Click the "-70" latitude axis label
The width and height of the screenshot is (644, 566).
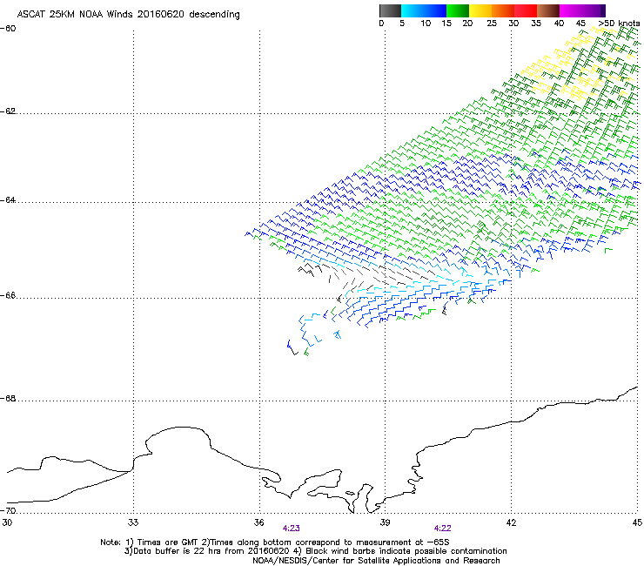click(8, 510)
